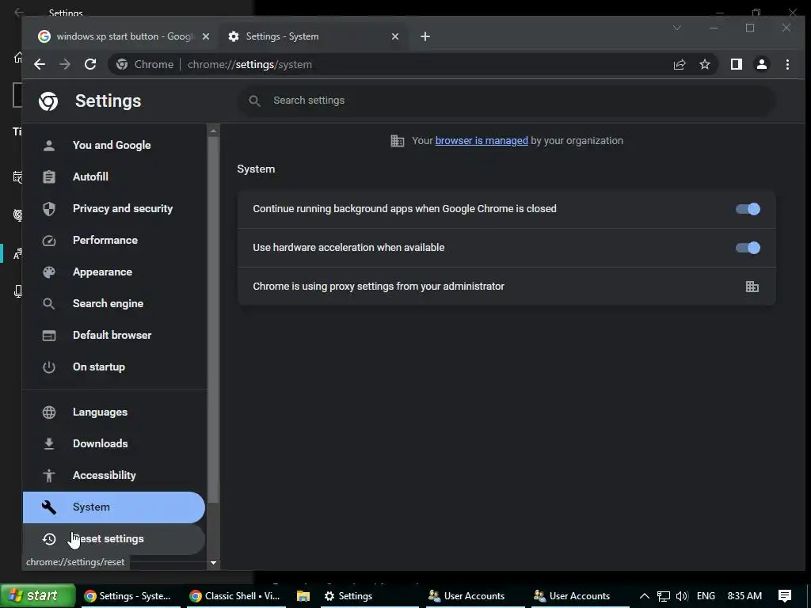This screenshot has height=608, width=811.
Task: Open On startup settings
Action: click(x=114, y=367)
